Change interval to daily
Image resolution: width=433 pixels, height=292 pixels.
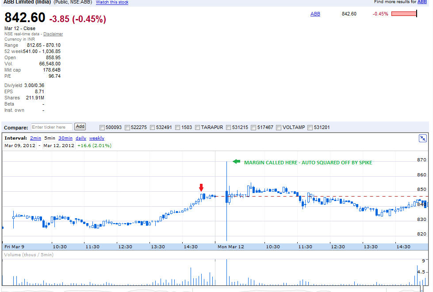tap(81, 138)
